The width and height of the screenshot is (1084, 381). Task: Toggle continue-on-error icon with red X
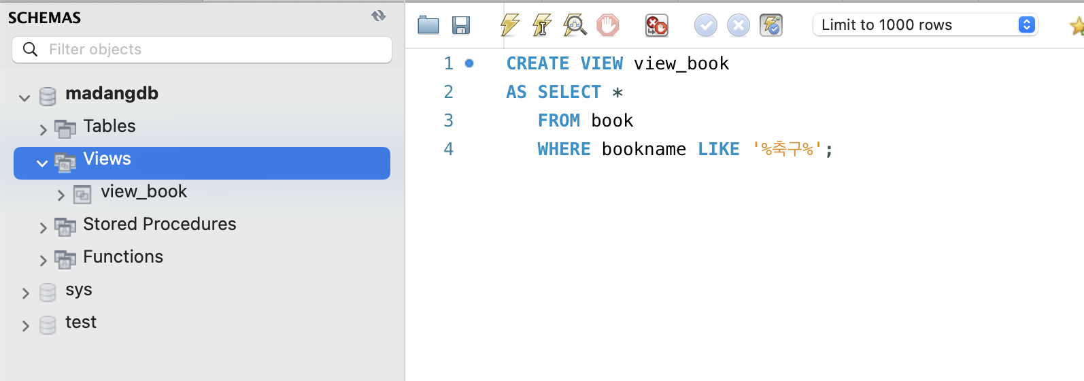pyautogui.click(x=657, y=25)
